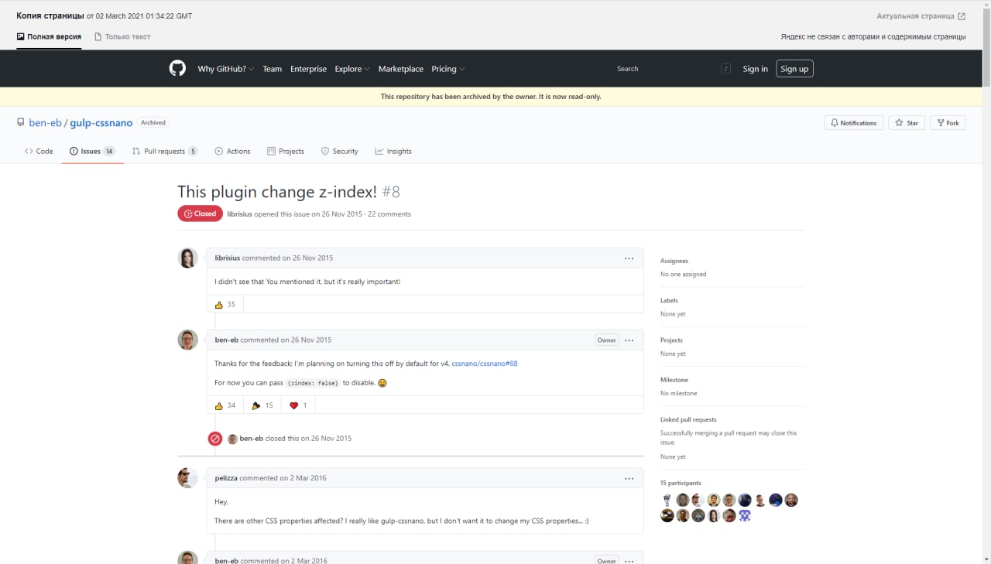Go to Enterprise in the header

coord(308,69)
